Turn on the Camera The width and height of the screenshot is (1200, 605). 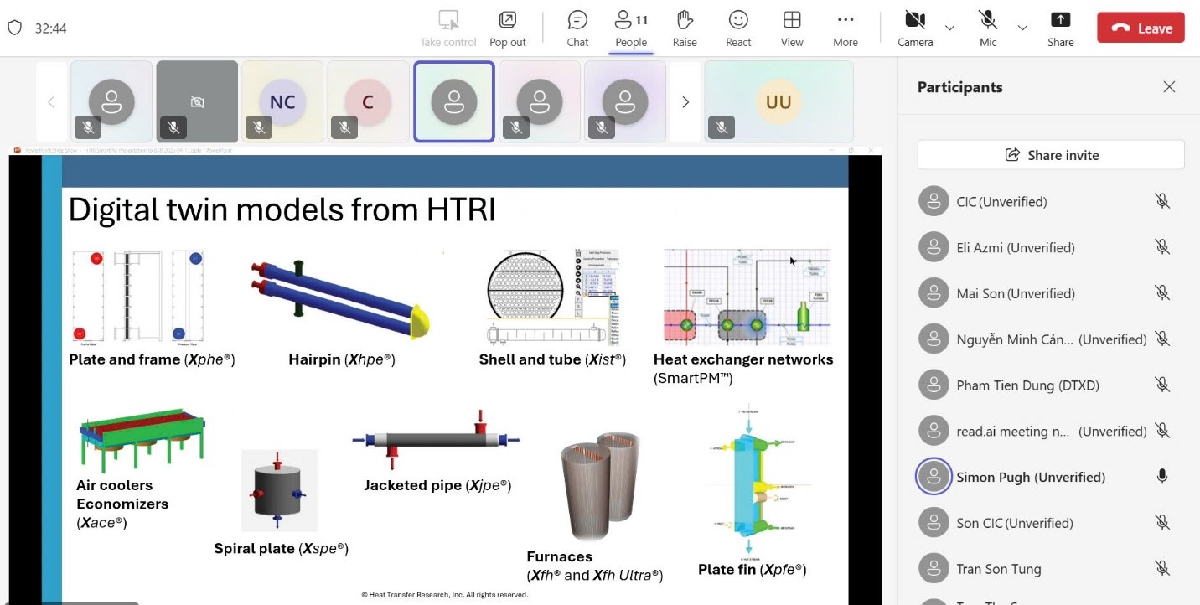coord(915,28)
